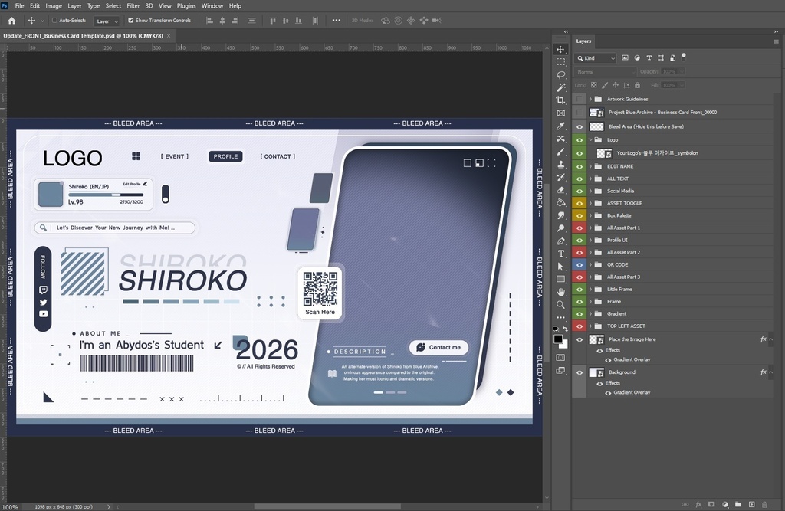Select the Rectangular Marquee tool
The image size is (785, 511).
[x=560, y=62]
